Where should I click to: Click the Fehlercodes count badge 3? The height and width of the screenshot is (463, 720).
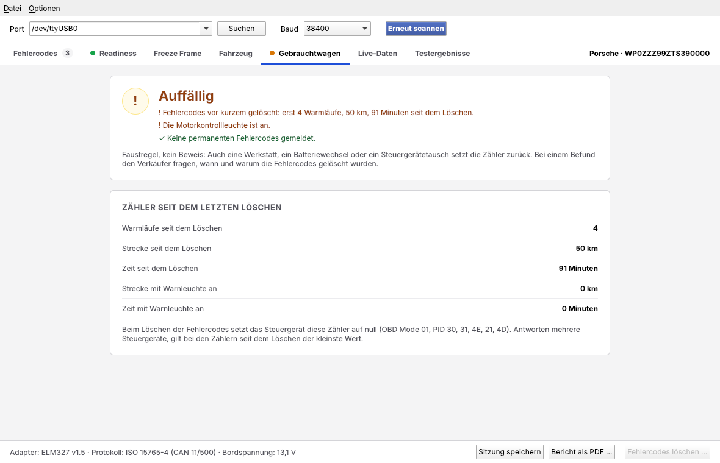coord(68,53)
